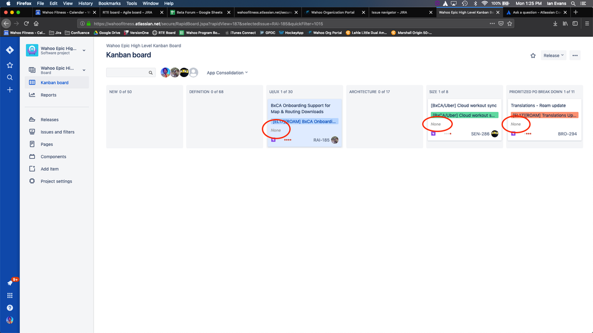This screenshot has width=593, height=333.
Task: Filter by the second assignee avatar
Action: pos(175,72)
